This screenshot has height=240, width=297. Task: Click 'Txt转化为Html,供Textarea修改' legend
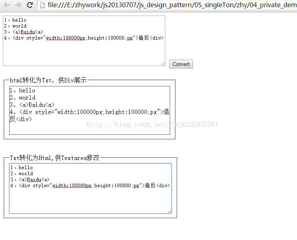click(x=54, y=158)
